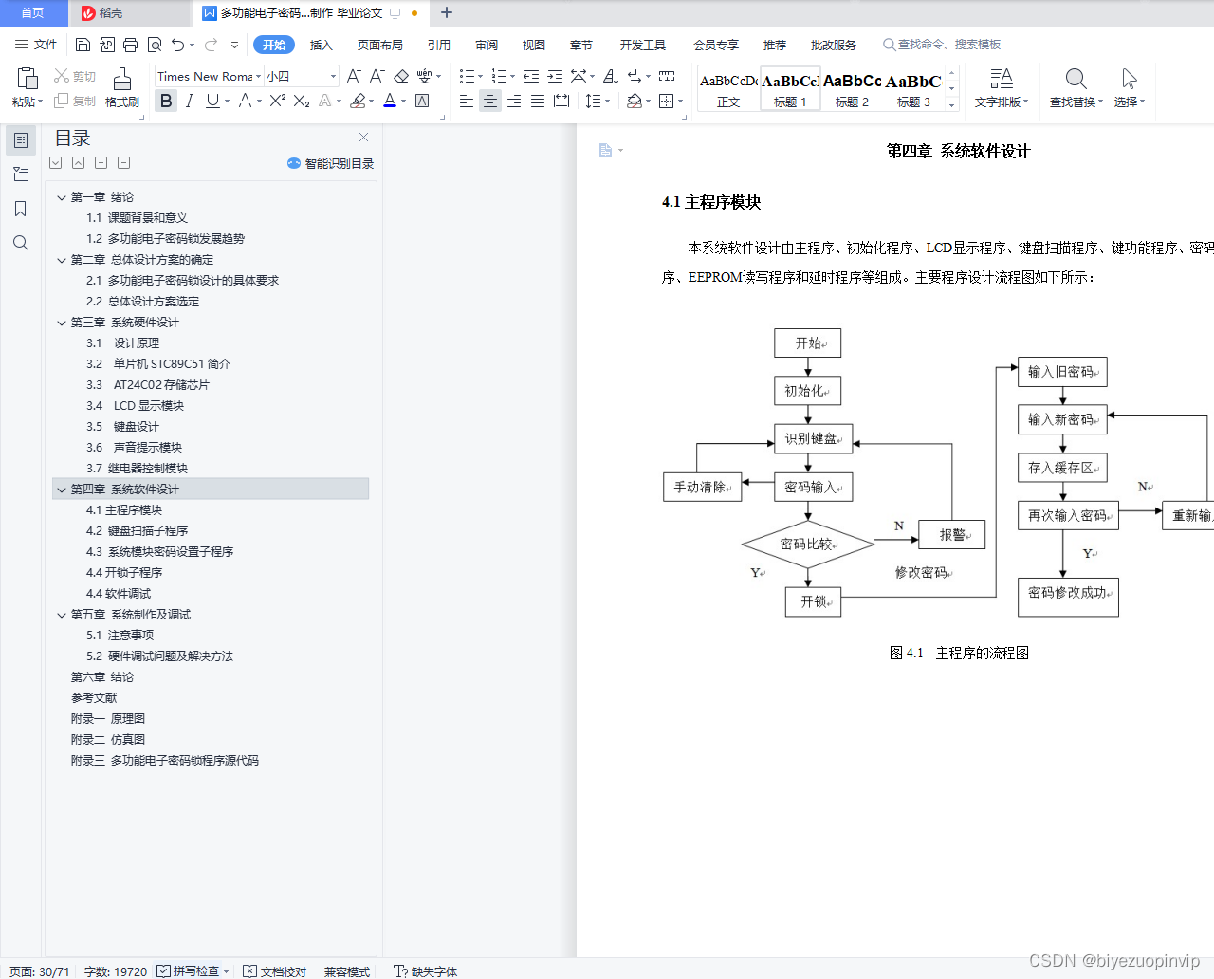This screenshot has width=1214, height=979.
Task: Decrease font size with A- icon
Action: (x=377, y=76)
